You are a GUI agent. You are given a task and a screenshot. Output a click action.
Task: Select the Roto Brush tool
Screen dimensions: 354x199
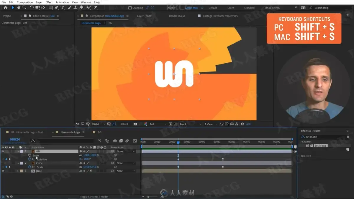(x=88, y=8)
